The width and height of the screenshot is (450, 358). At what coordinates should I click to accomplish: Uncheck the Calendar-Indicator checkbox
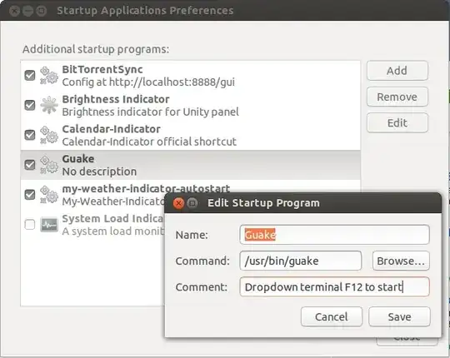(30, 135)
